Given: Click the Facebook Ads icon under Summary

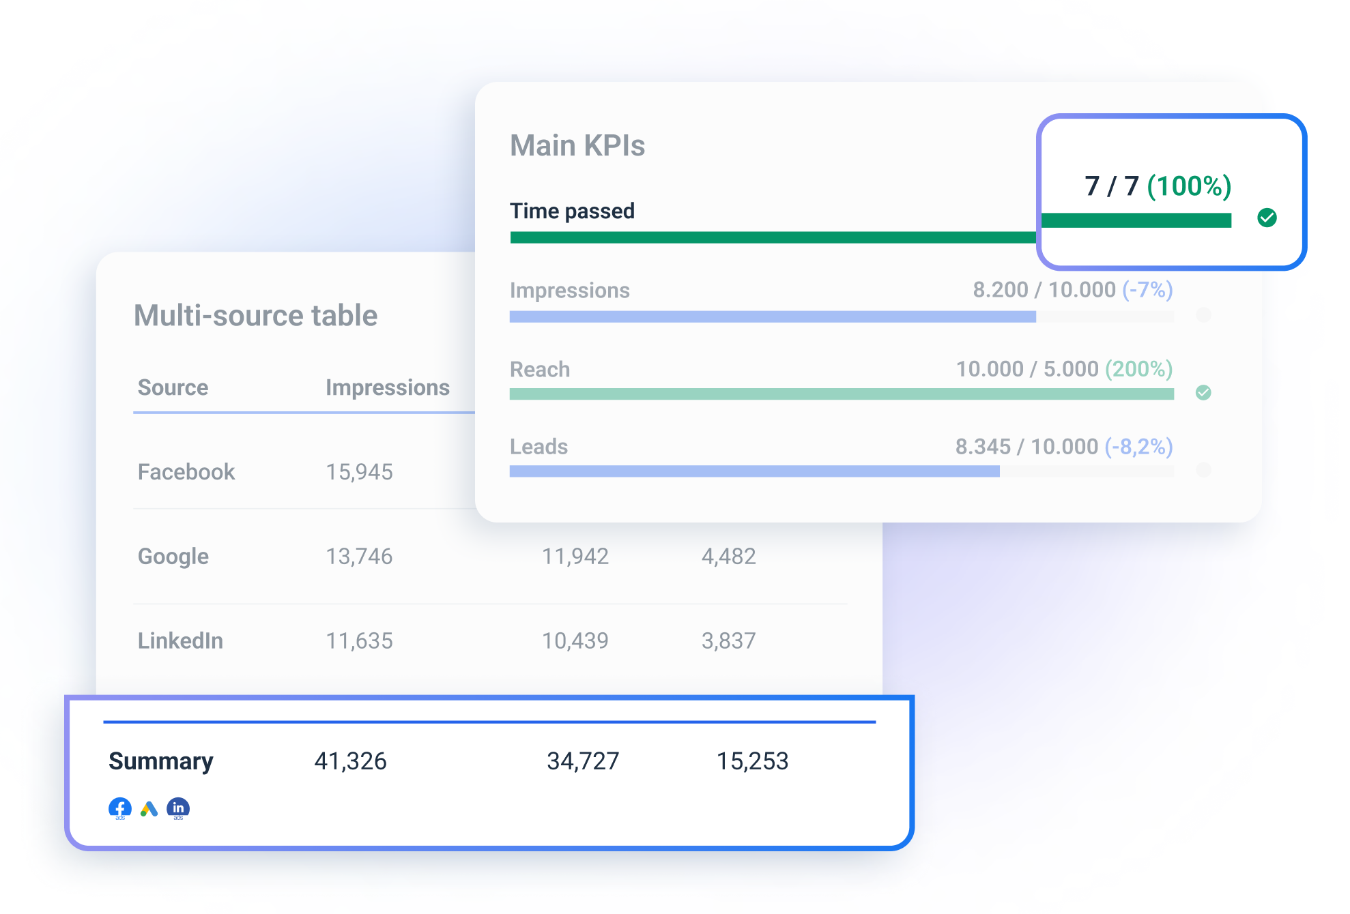Looking at the screenshot, I should click(x=120, y=809).
